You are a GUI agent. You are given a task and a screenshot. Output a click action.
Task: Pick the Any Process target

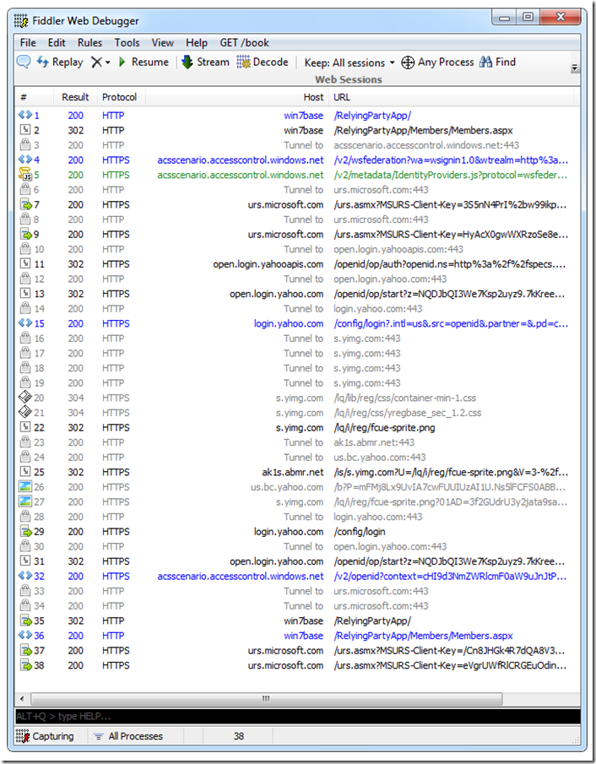tap(437, 62)
